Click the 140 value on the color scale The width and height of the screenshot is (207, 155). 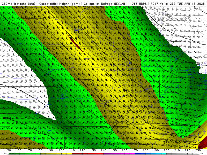(x=103, y=150)
